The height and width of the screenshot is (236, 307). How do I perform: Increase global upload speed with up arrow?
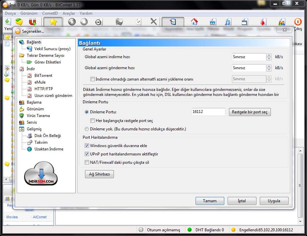269,66
